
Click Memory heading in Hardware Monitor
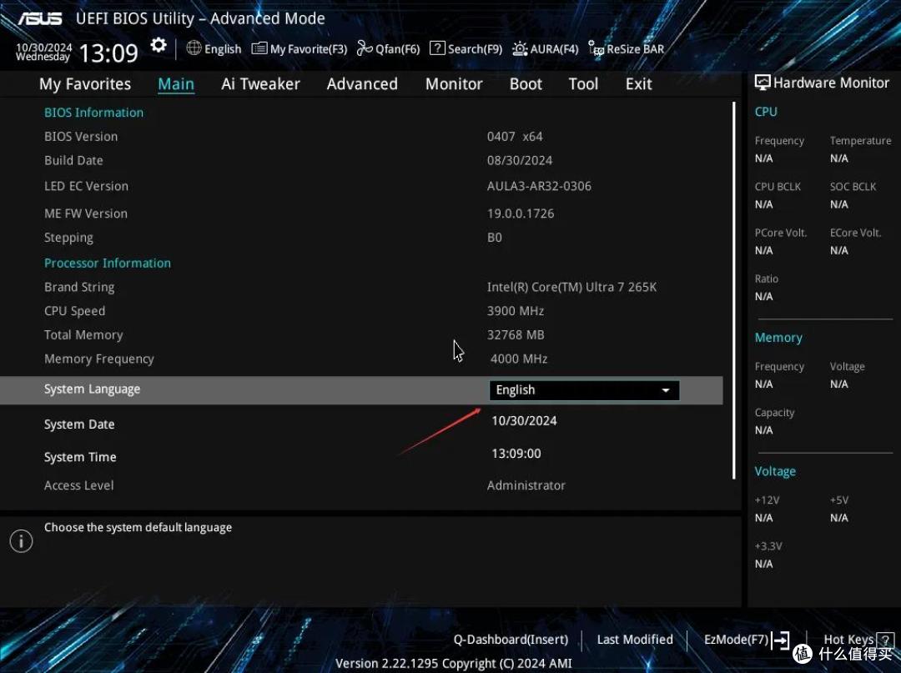point(778,338)
